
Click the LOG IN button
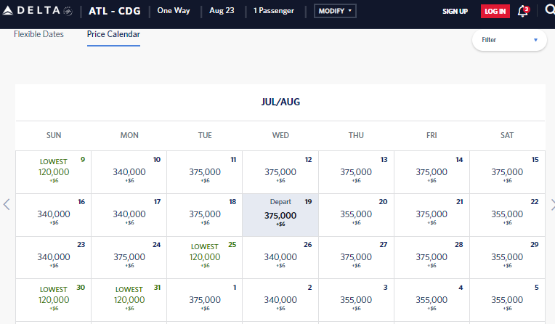[x=495, y=12]
